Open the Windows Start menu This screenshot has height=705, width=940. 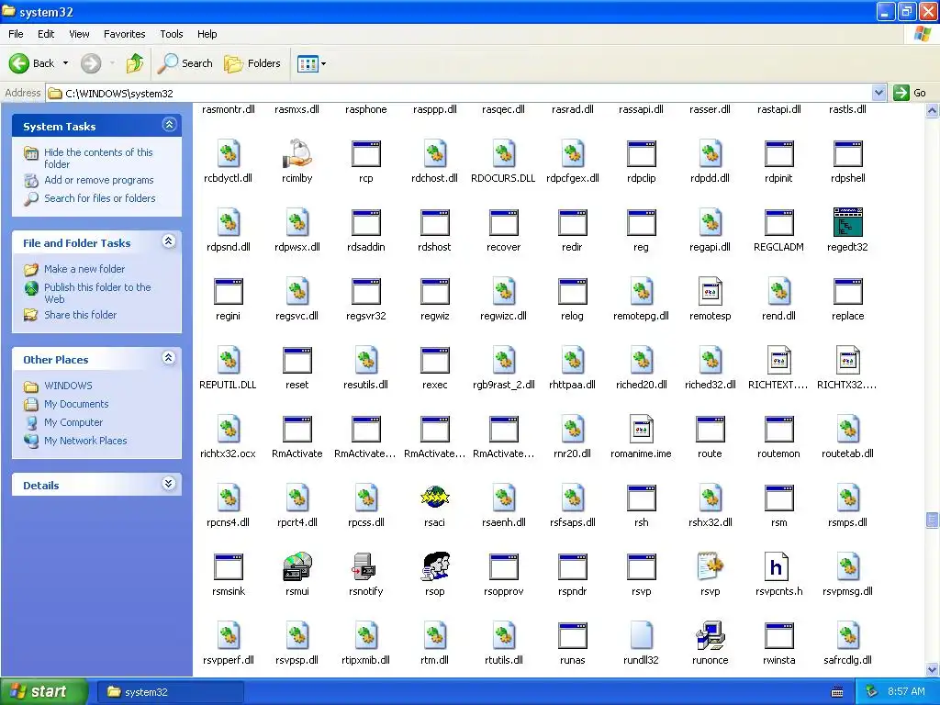click(x=44, y=692)
